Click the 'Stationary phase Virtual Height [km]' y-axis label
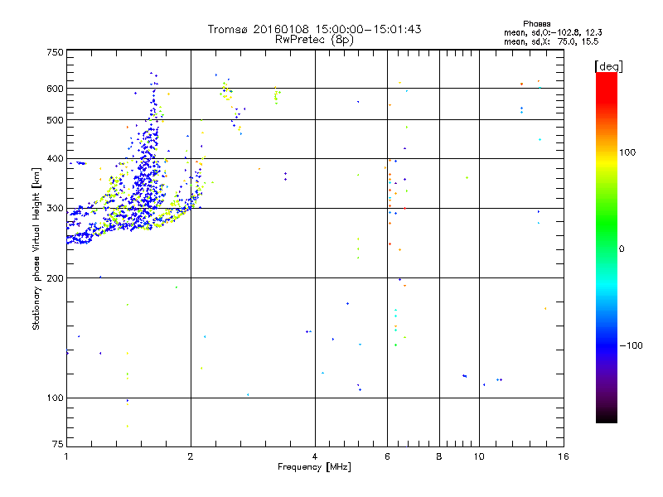The height and width of the screenshot is (497, 663). tap(36, 249)
